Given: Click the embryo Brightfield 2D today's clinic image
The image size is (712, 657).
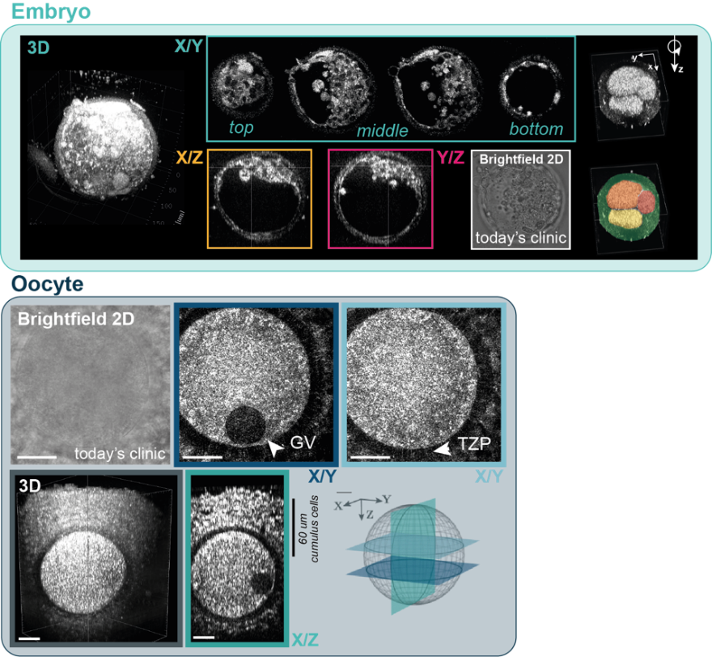Looking at the screenshot, I should (520, 197).
